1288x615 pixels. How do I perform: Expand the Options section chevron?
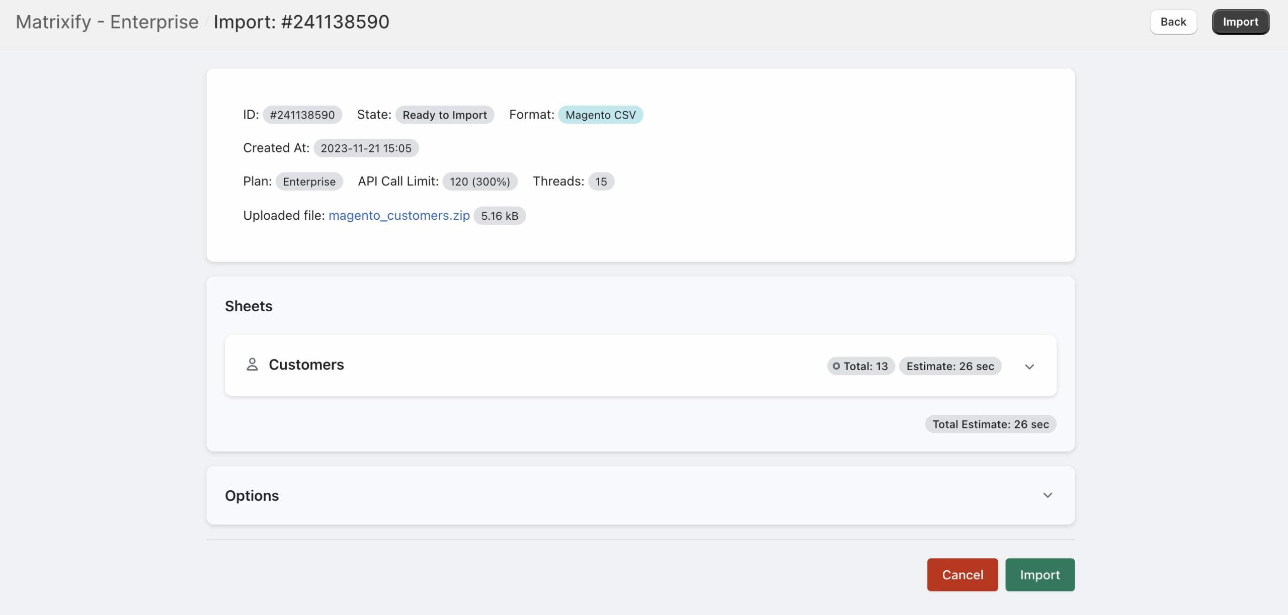click(x=1048, y=495)
